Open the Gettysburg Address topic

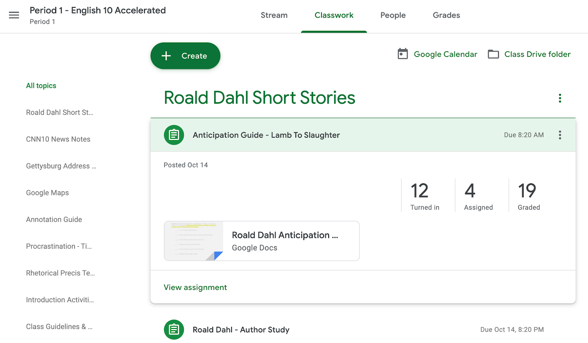(x=61, y=166)
